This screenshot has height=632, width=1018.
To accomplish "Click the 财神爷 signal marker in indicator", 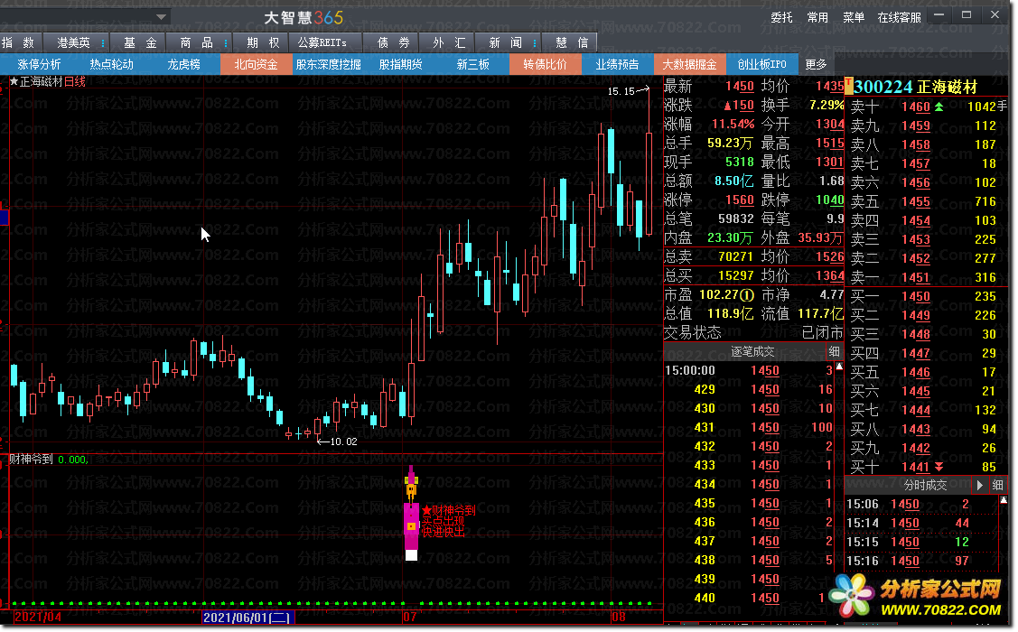I will tap(411, 513).
